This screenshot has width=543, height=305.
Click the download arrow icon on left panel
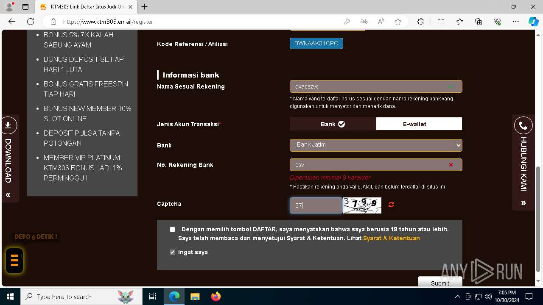[8, 125]
